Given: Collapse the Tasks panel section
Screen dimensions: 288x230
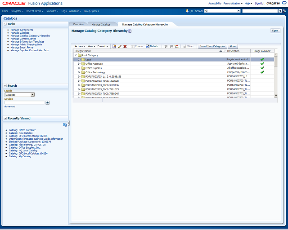Looking at the screenshot, I should (x=5, y=24).
